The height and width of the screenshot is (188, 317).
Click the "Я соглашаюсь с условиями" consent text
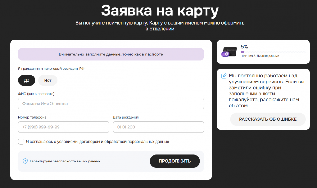64,142
